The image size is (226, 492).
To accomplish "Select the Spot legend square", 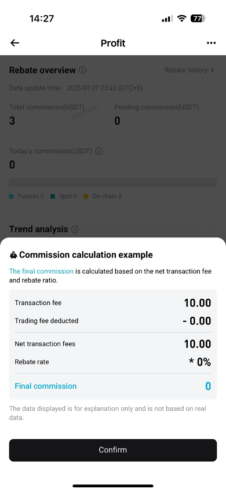I will point(53,197).
